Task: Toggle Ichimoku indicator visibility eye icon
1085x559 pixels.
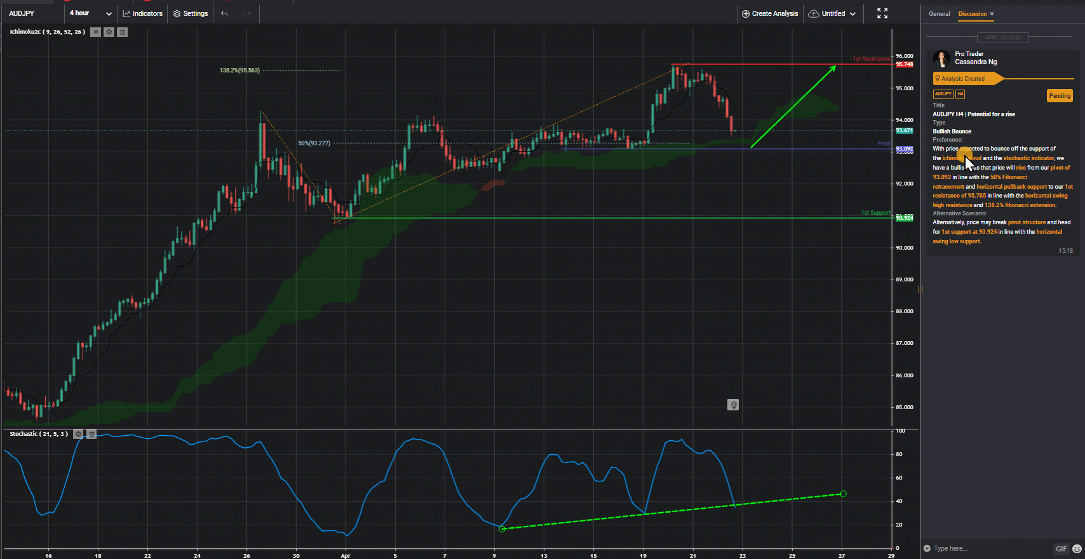Action: click(95, 32)
